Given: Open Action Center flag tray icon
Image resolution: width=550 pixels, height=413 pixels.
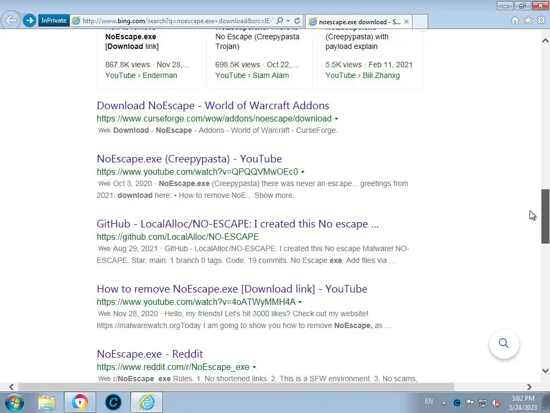Looking at the screenshot, I should coord(469,403).
